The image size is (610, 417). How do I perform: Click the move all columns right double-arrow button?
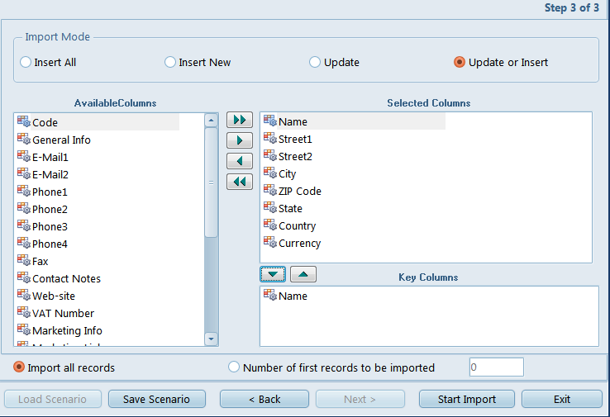pos(239,120)
